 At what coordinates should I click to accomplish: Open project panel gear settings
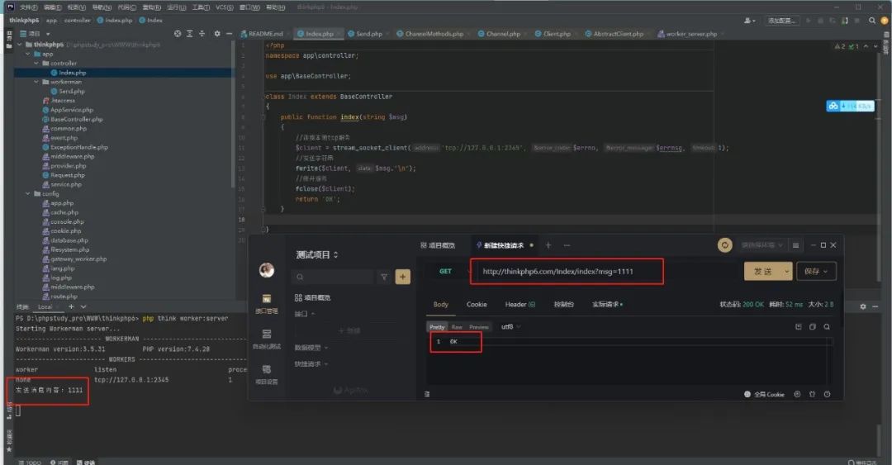coord(216,34)
